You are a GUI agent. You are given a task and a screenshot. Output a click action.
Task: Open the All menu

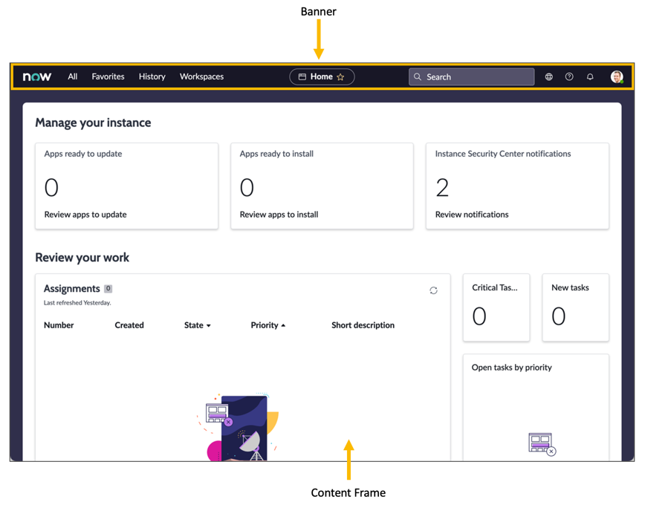coord(73,76)
